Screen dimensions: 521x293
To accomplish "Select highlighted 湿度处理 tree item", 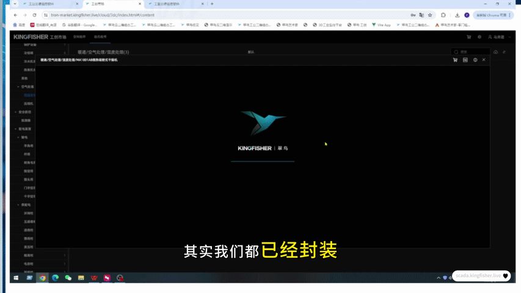I will (29, 95).
